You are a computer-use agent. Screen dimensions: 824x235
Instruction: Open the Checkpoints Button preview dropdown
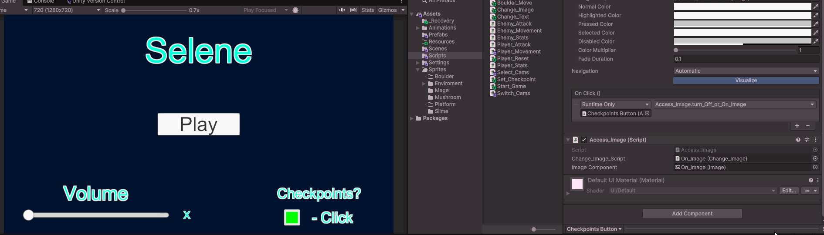pos(594,229)
